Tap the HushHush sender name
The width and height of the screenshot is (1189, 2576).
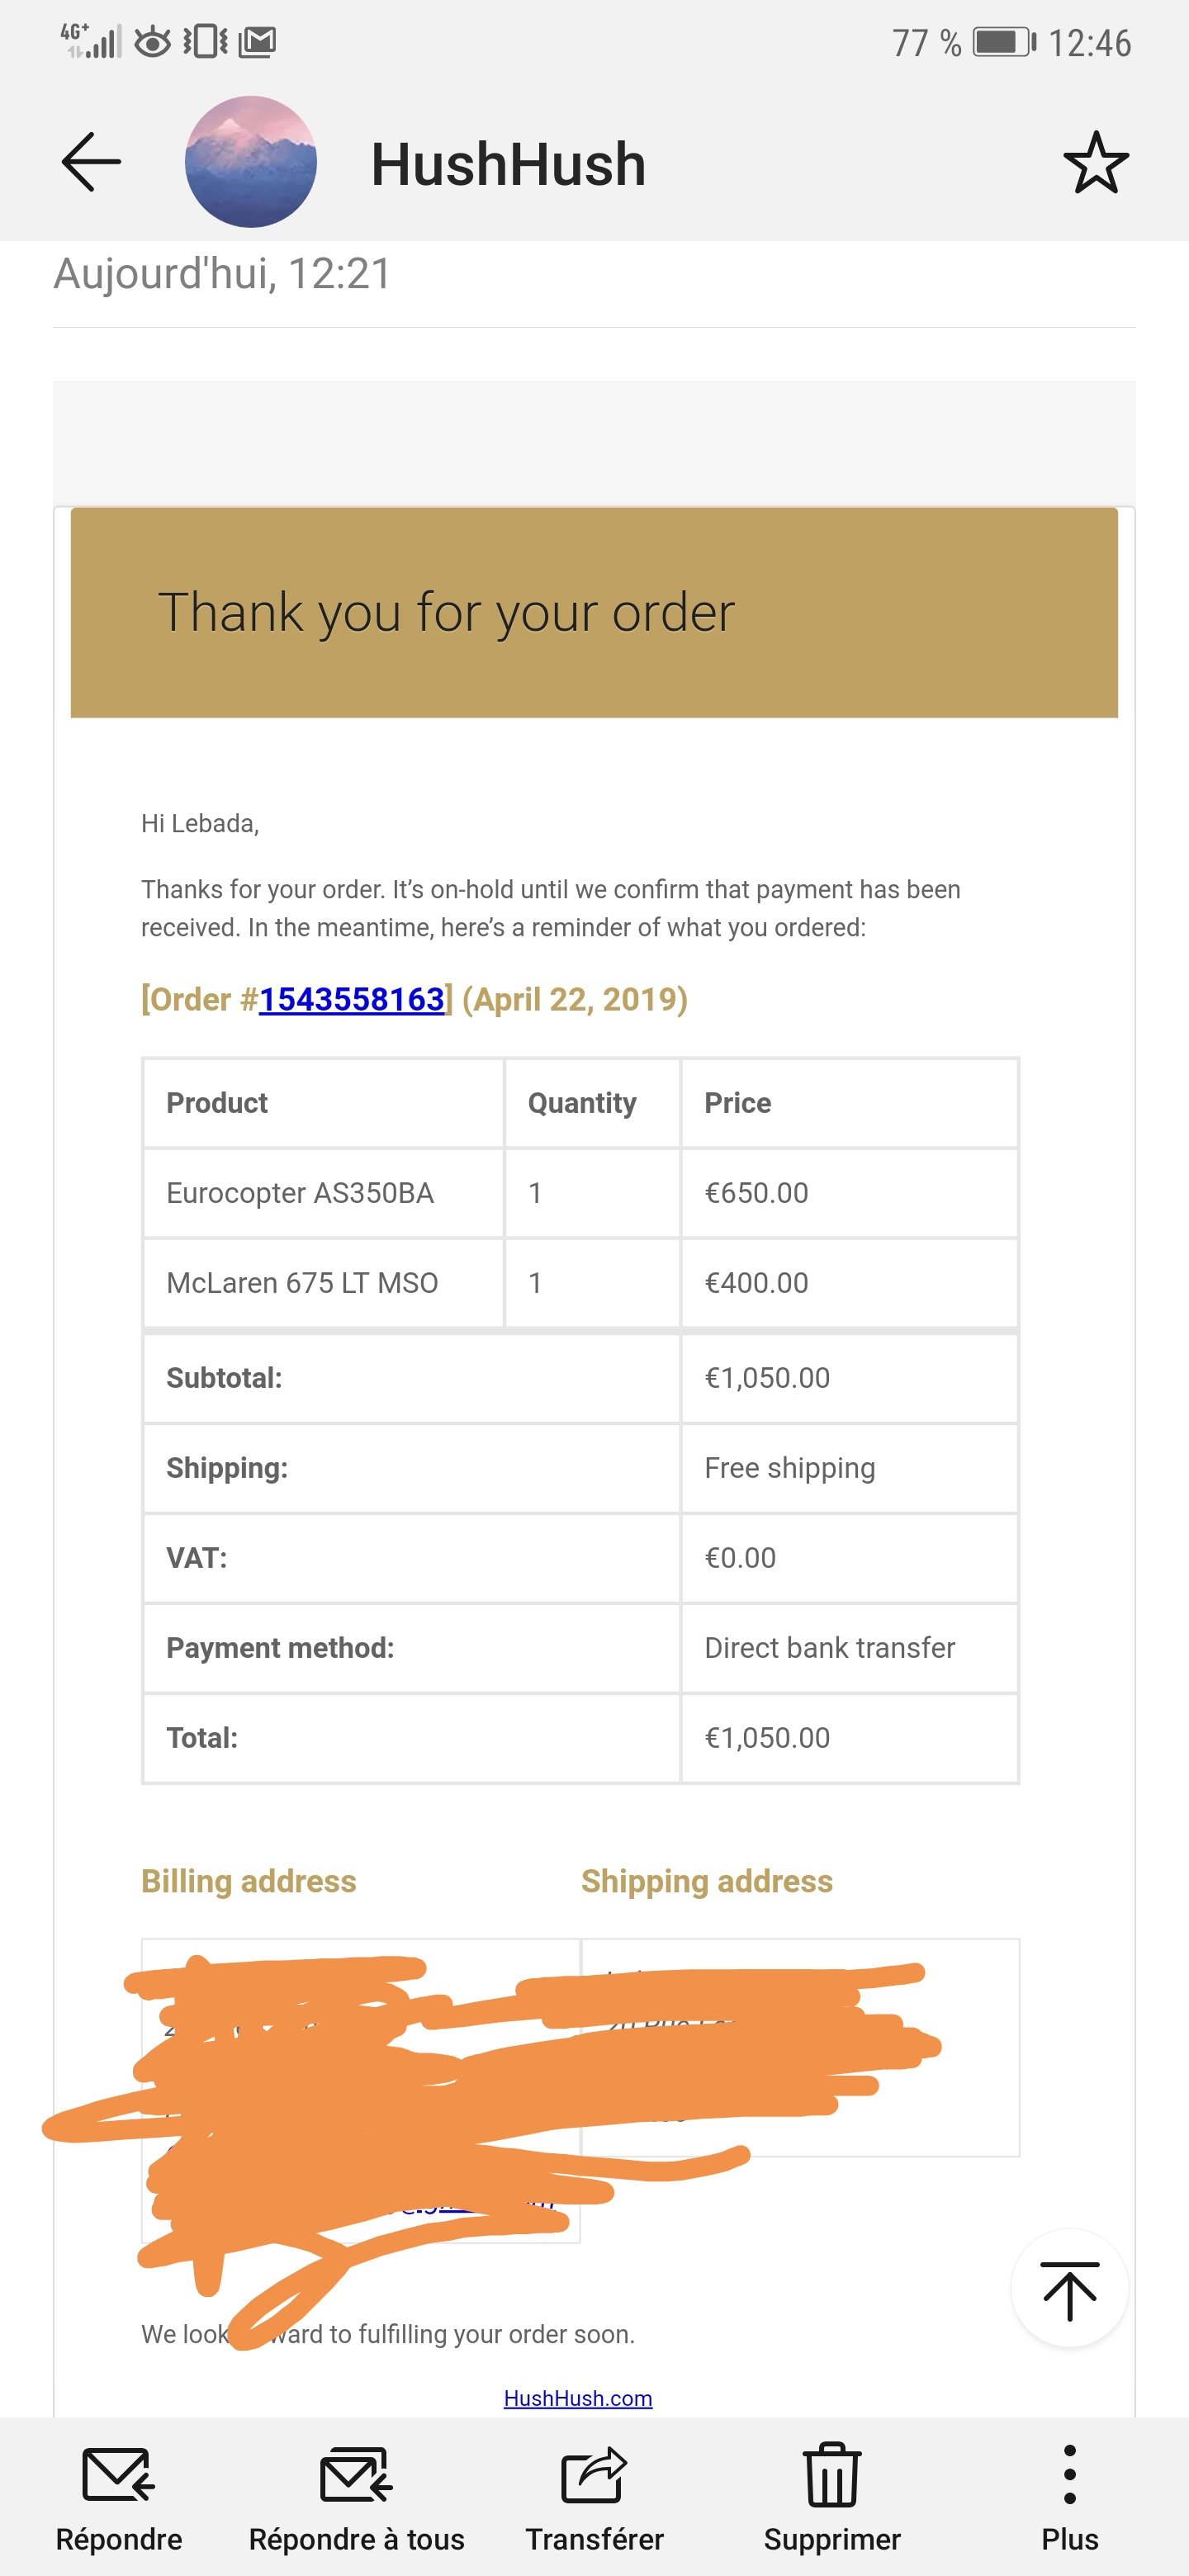[x=508, y=164]
